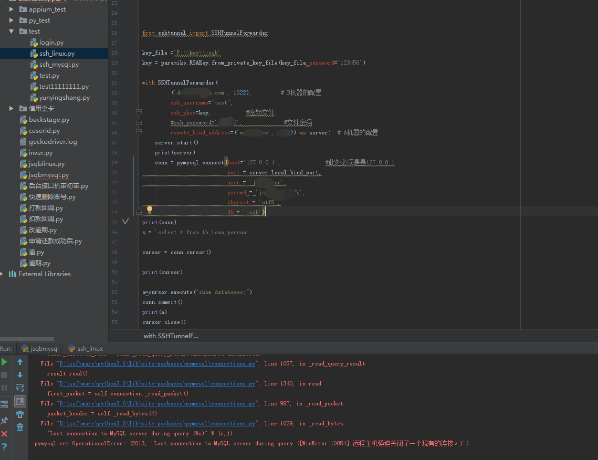Jump up the stack trace with up arrow
The width and height of the screenshot is (598, 460).
20,362
